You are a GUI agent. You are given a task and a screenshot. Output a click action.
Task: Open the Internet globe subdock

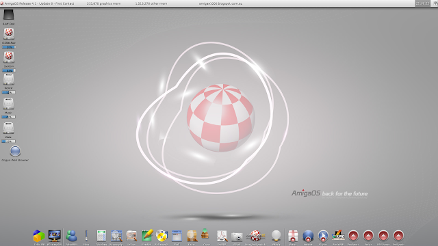(308, 236)
